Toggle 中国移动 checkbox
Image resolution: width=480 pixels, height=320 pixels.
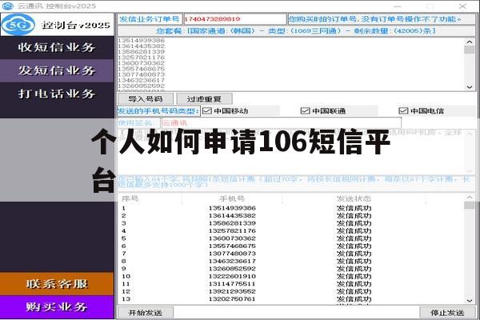[x=207, y=111]
